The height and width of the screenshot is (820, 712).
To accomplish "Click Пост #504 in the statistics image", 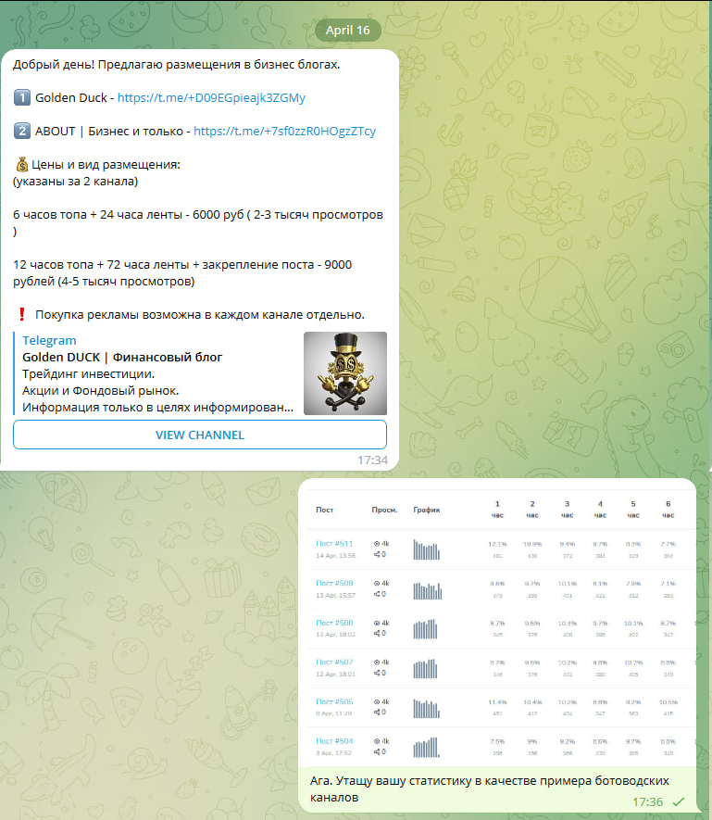I will [334, 741].
